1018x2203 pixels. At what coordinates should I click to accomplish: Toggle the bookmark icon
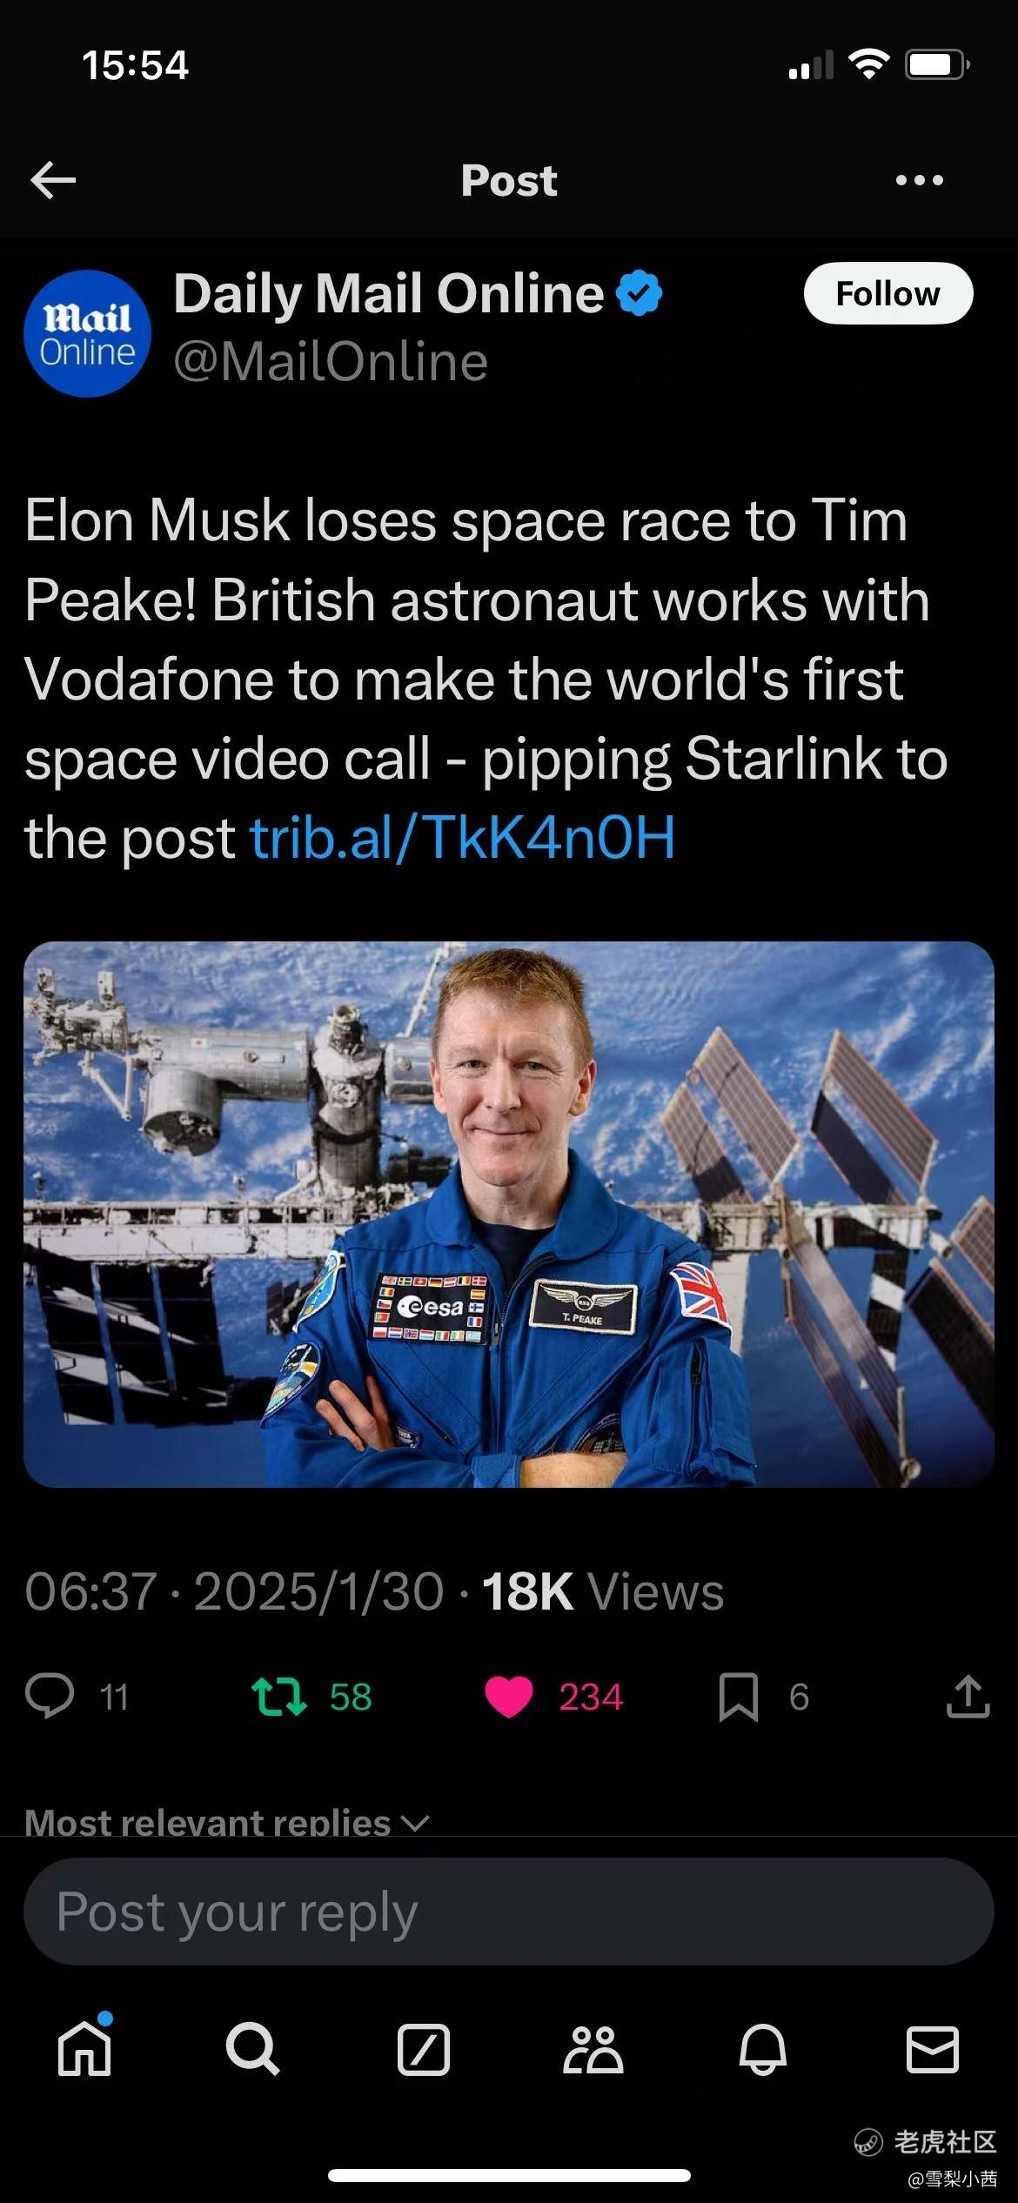coord(738,1697)
